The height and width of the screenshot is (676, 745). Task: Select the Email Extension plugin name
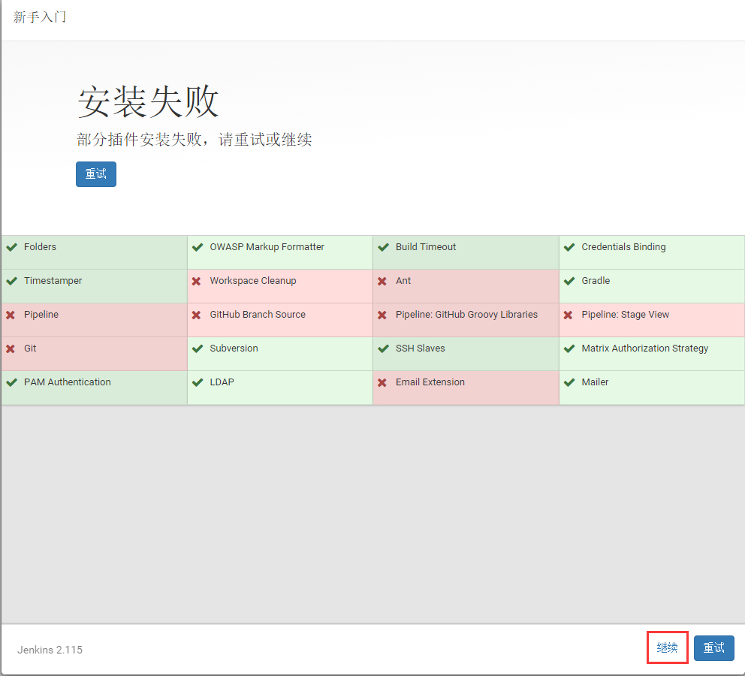tap(430, 382)
